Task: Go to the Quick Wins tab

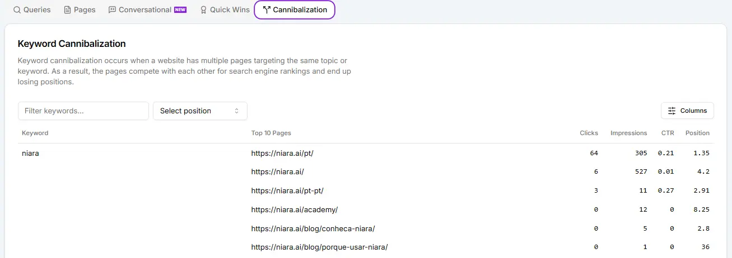Action: (x=225, y=9)
